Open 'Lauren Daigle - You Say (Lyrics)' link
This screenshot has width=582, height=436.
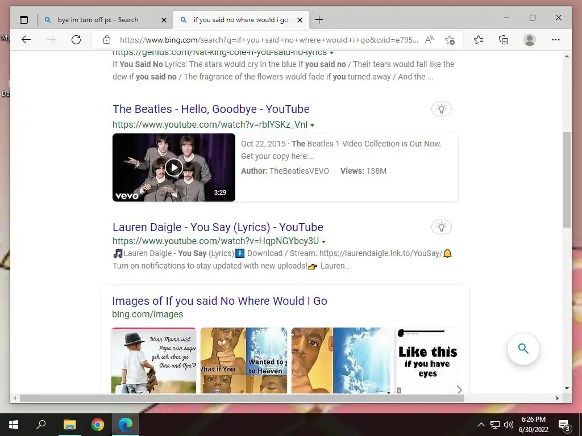click(x=218, y=227)
